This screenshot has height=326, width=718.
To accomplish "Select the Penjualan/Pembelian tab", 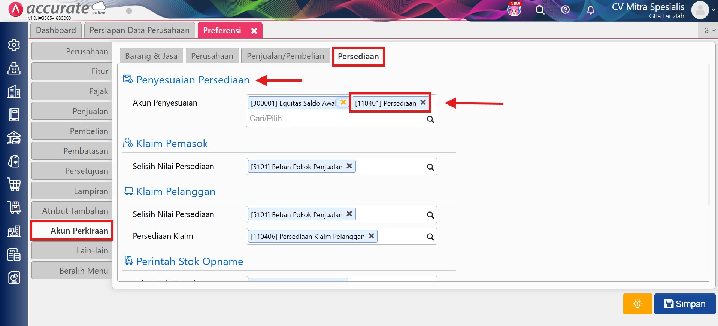I will coord(285,56).
